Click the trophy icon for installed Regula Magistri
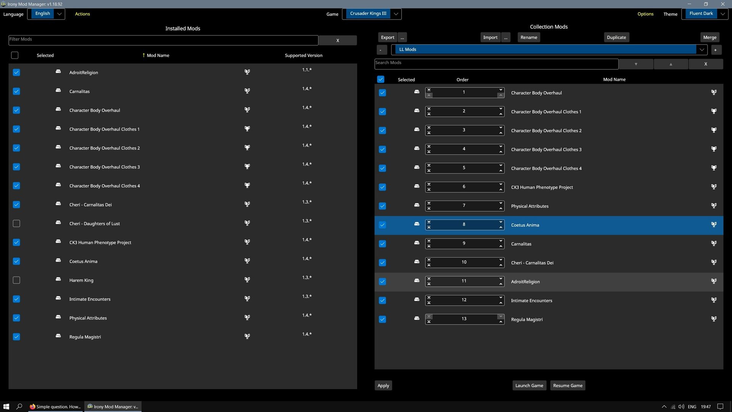Screen dimensions: 732x412 (247, 336)
